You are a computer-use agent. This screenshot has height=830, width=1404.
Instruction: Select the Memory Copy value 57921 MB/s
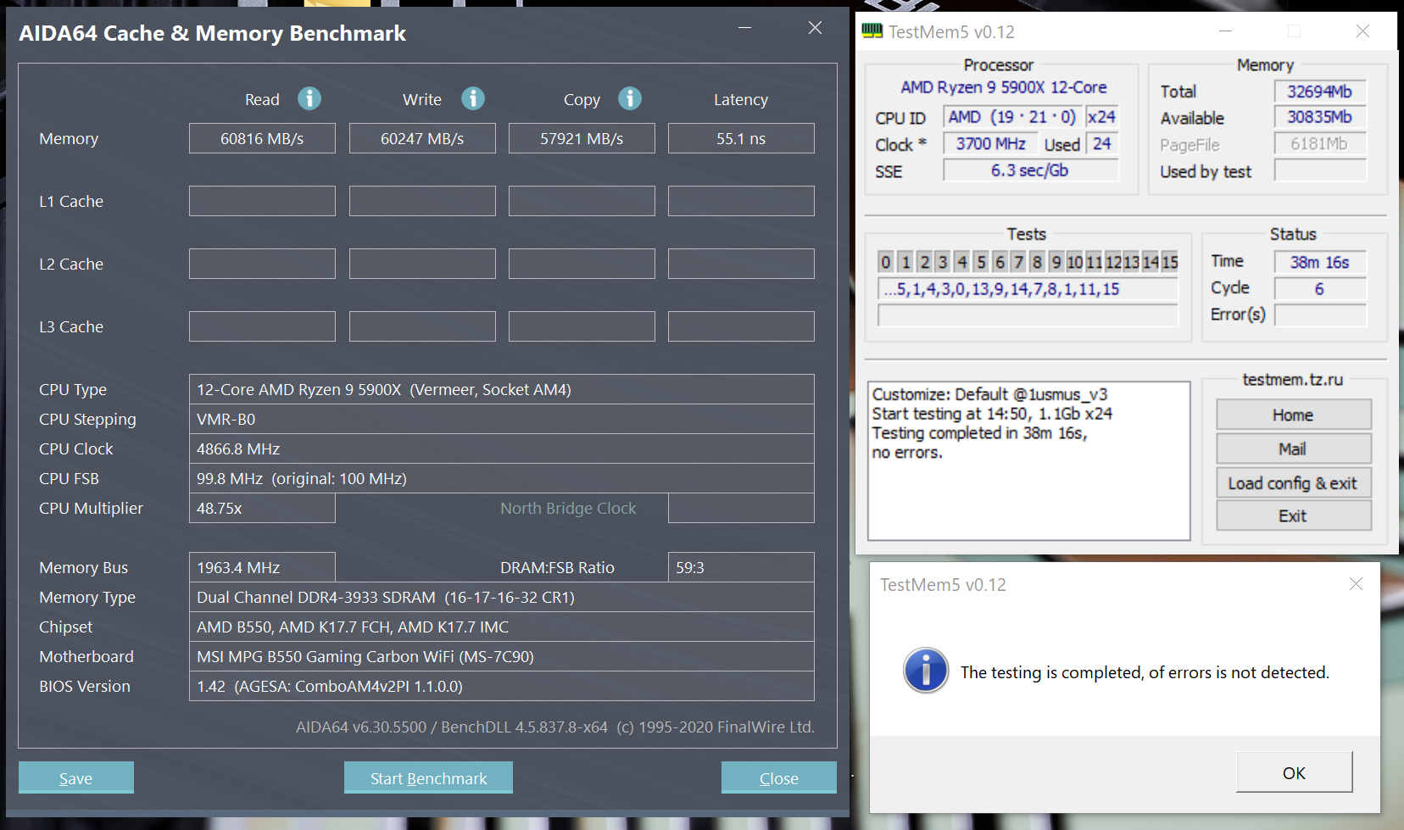click(x=582, y=138)
